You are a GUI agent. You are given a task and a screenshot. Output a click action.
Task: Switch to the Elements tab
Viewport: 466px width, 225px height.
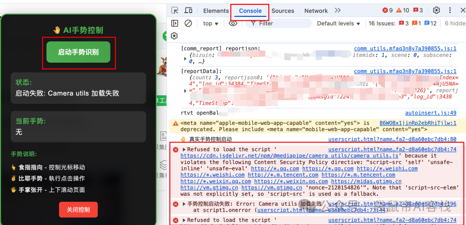216,11
